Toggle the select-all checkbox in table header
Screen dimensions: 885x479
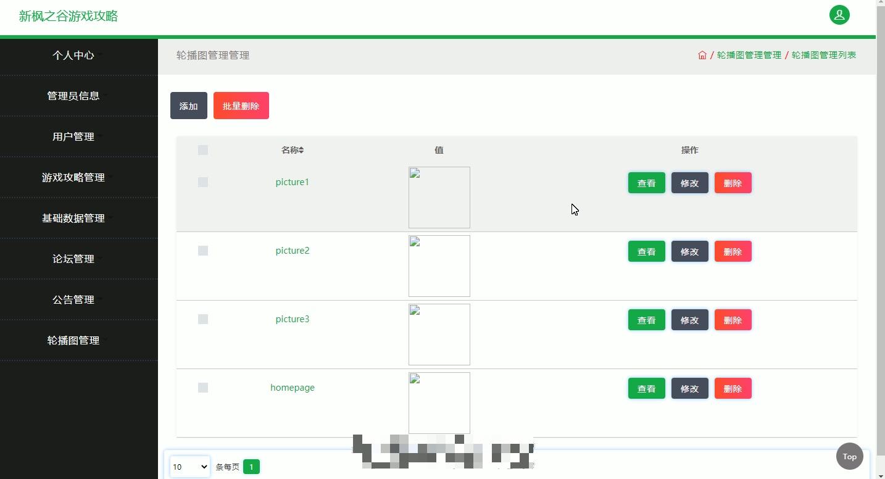(x=203, y=149)
